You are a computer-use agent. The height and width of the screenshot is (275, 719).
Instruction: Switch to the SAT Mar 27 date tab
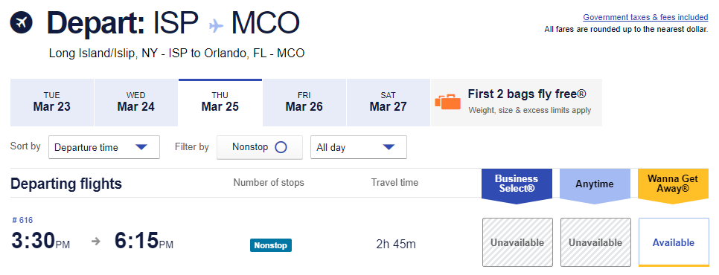[388, 103]
